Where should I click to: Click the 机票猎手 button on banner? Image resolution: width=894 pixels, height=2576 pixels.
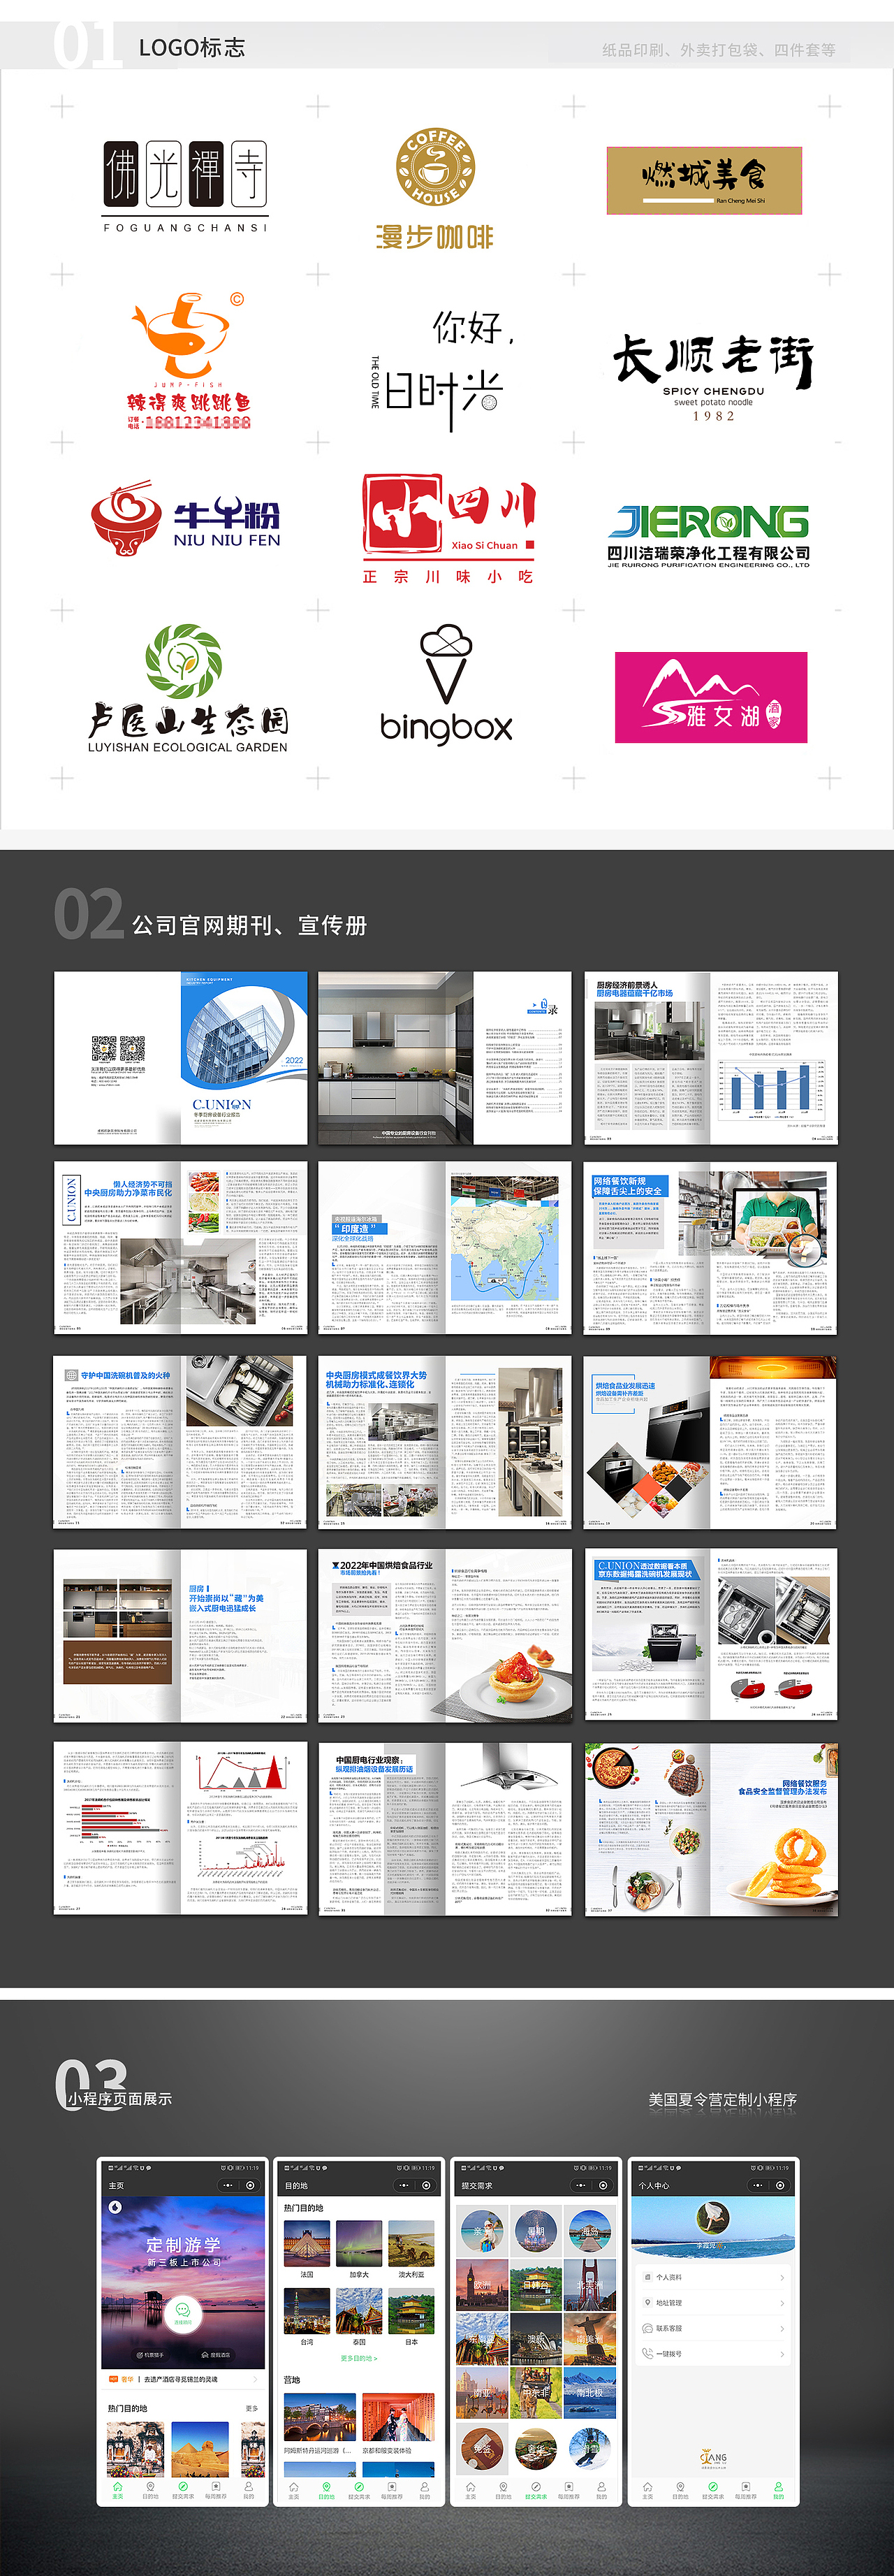(150, 2355)
